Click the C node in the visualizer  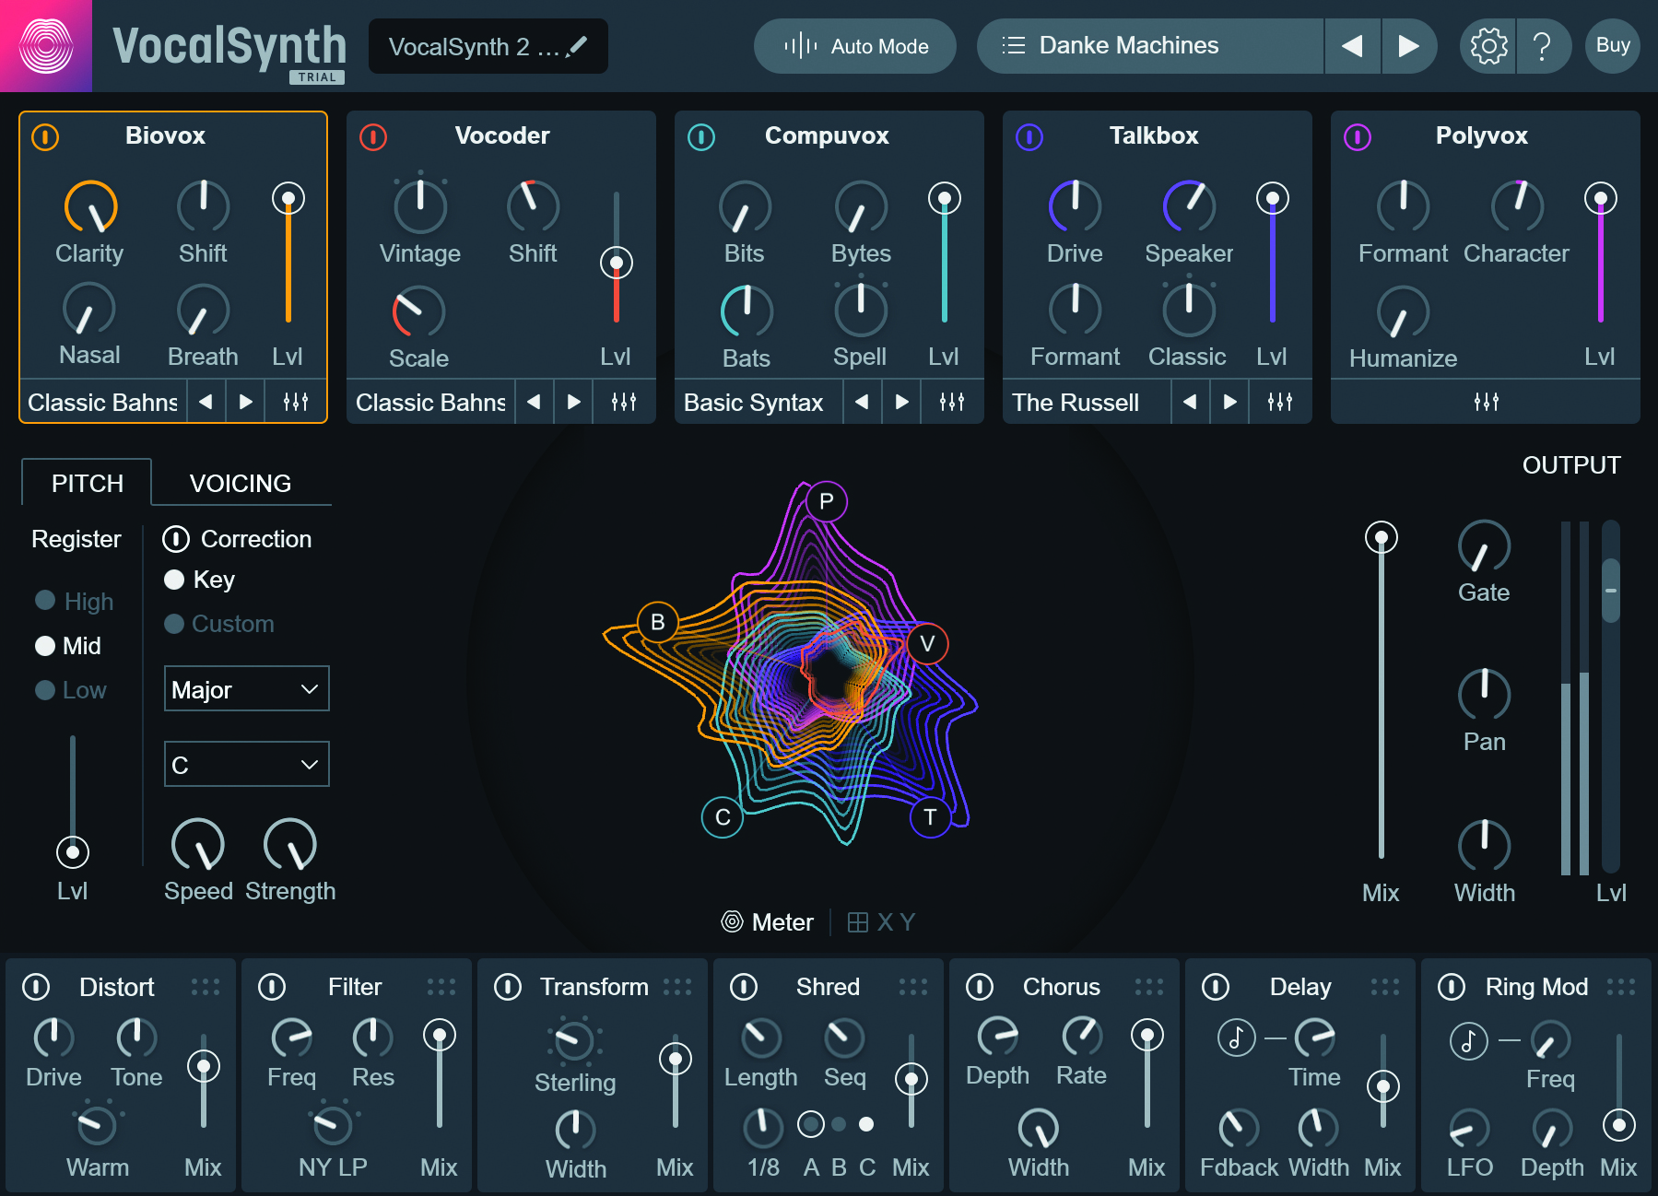coord(723,817)
